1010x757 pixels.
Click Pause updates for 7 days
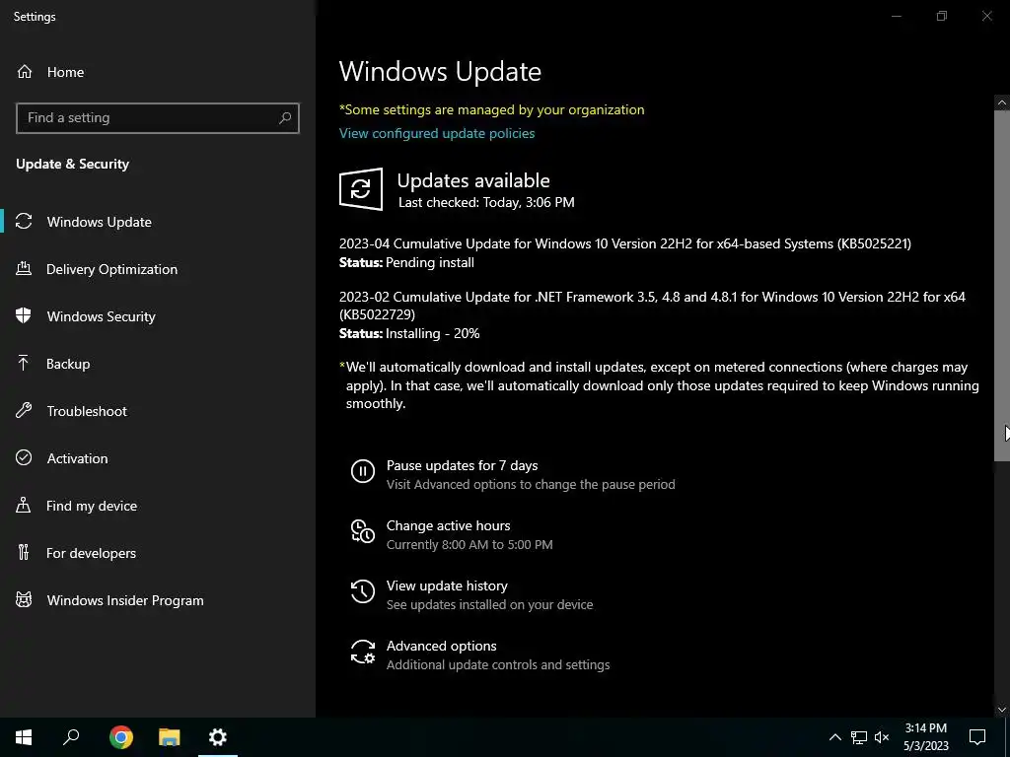pos(462,465)
